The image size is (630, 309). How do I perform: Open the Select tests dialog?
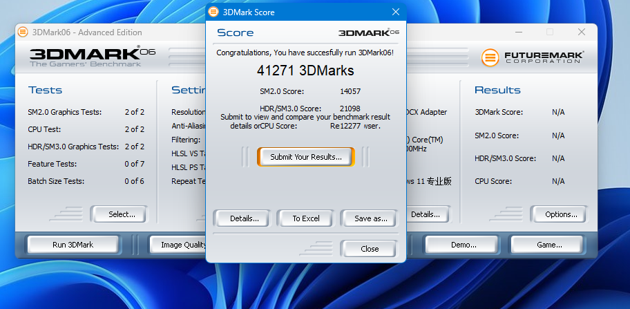tap(122, 214)
